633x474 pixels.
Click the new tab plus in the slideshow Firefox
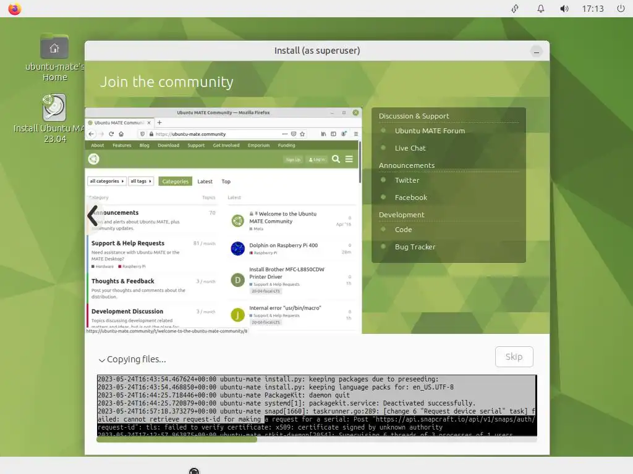pos(159,123)
